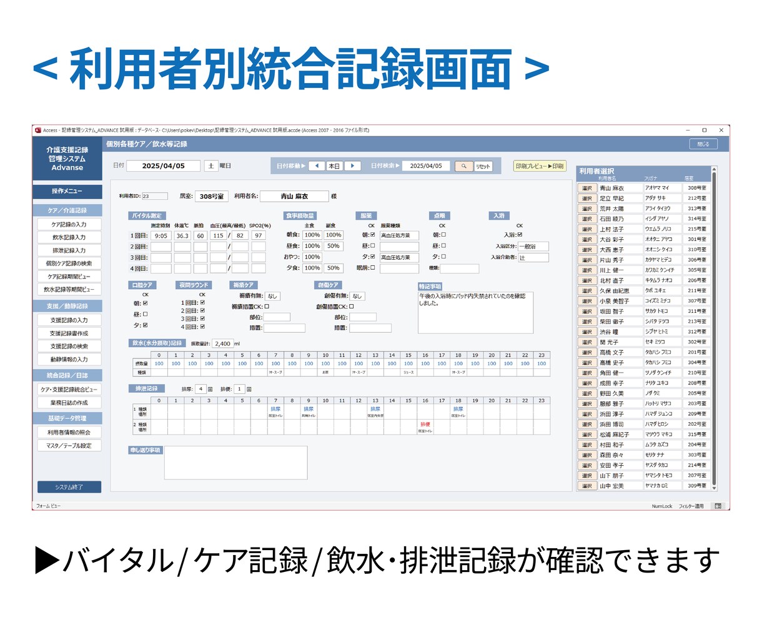Open 支援記録の検索 from sidebar
The width and height of the screenshot is (762, 635).
click(x=69, y=347)
